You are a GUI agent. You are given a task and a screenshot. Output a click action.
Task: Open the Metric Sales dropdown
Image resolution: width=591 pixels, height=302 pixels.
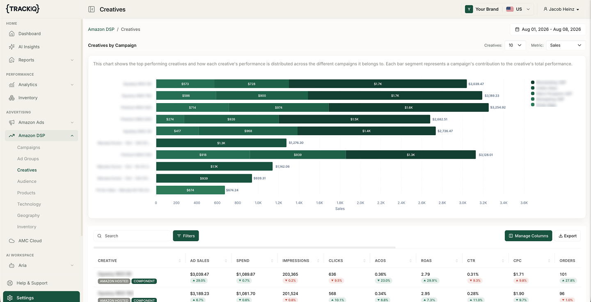(566, 45)
